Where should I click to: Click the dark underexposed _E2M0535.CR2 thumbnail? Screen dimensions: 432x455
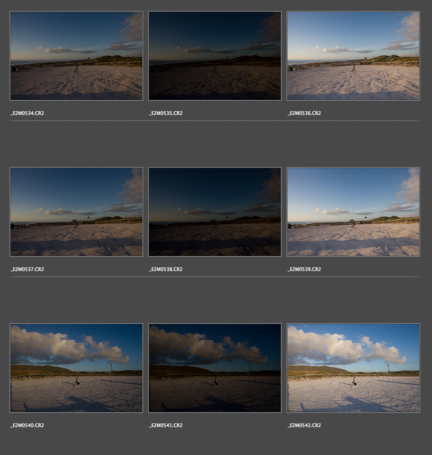pos(214,56)
